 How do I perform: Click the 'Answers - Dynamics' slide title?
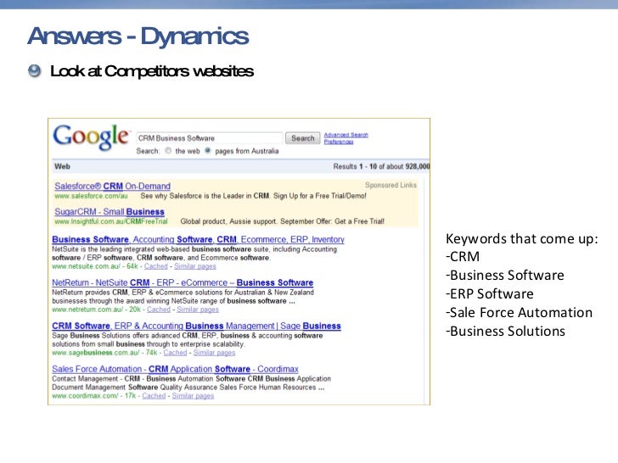(x=138, y=36)
